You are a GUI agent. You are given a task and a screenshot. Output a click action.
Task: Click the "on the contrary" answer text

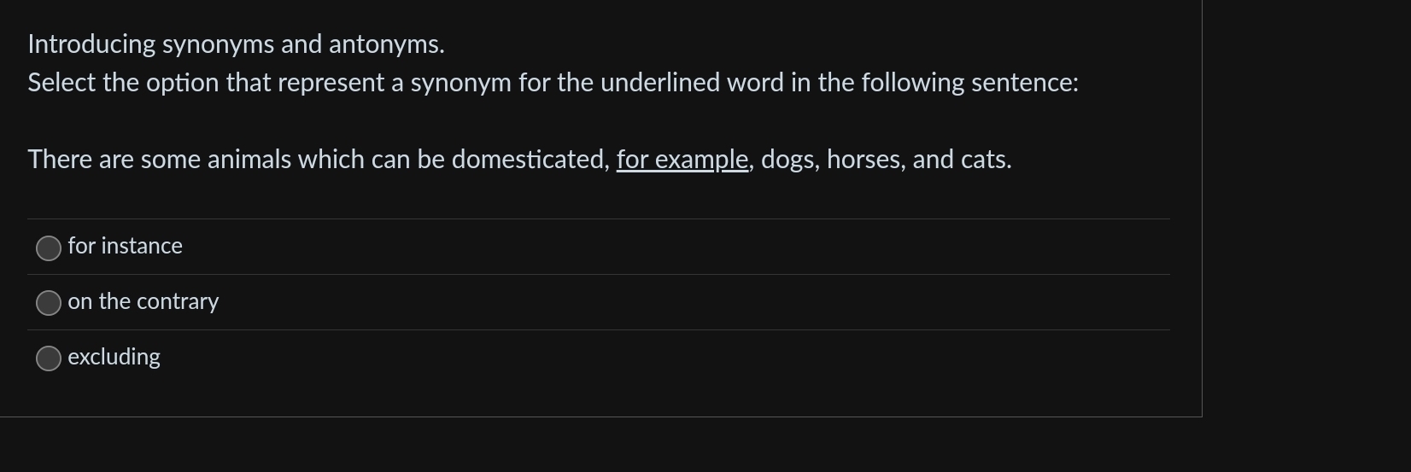click(x=143, y=301)
